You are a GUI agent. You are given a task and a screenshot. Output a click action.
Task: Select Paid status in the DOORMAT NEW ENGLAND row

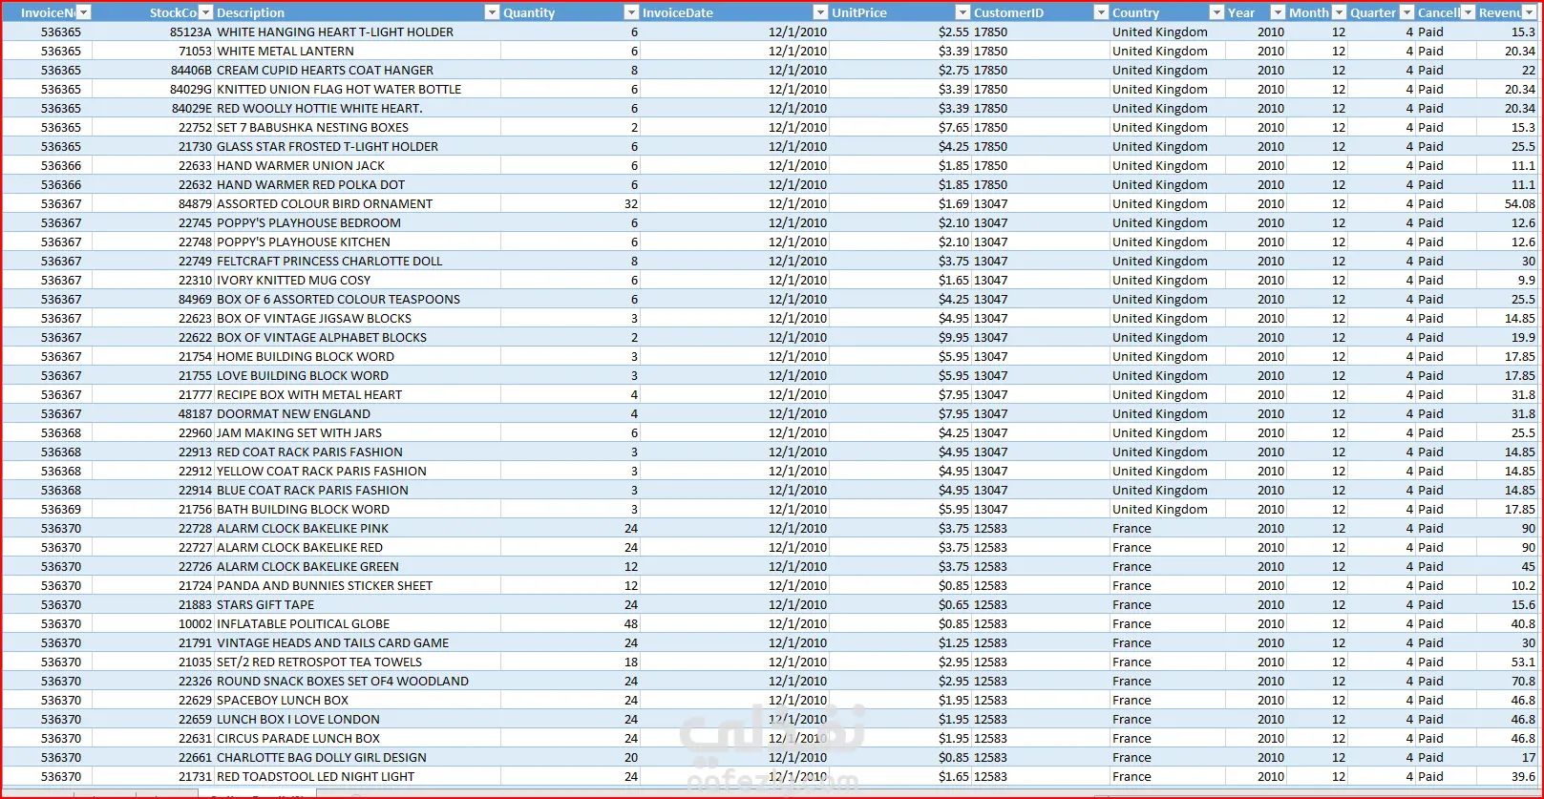tap(1446, 413)
